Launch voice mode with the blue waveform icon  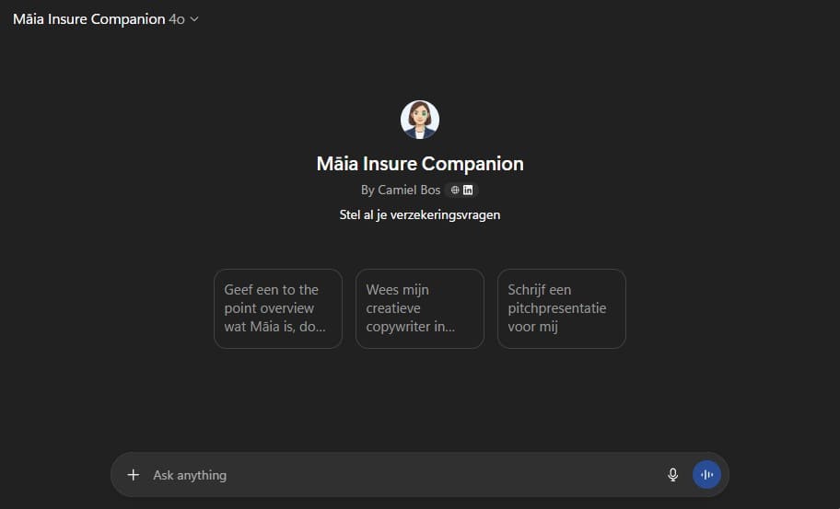tap(706, 475)
